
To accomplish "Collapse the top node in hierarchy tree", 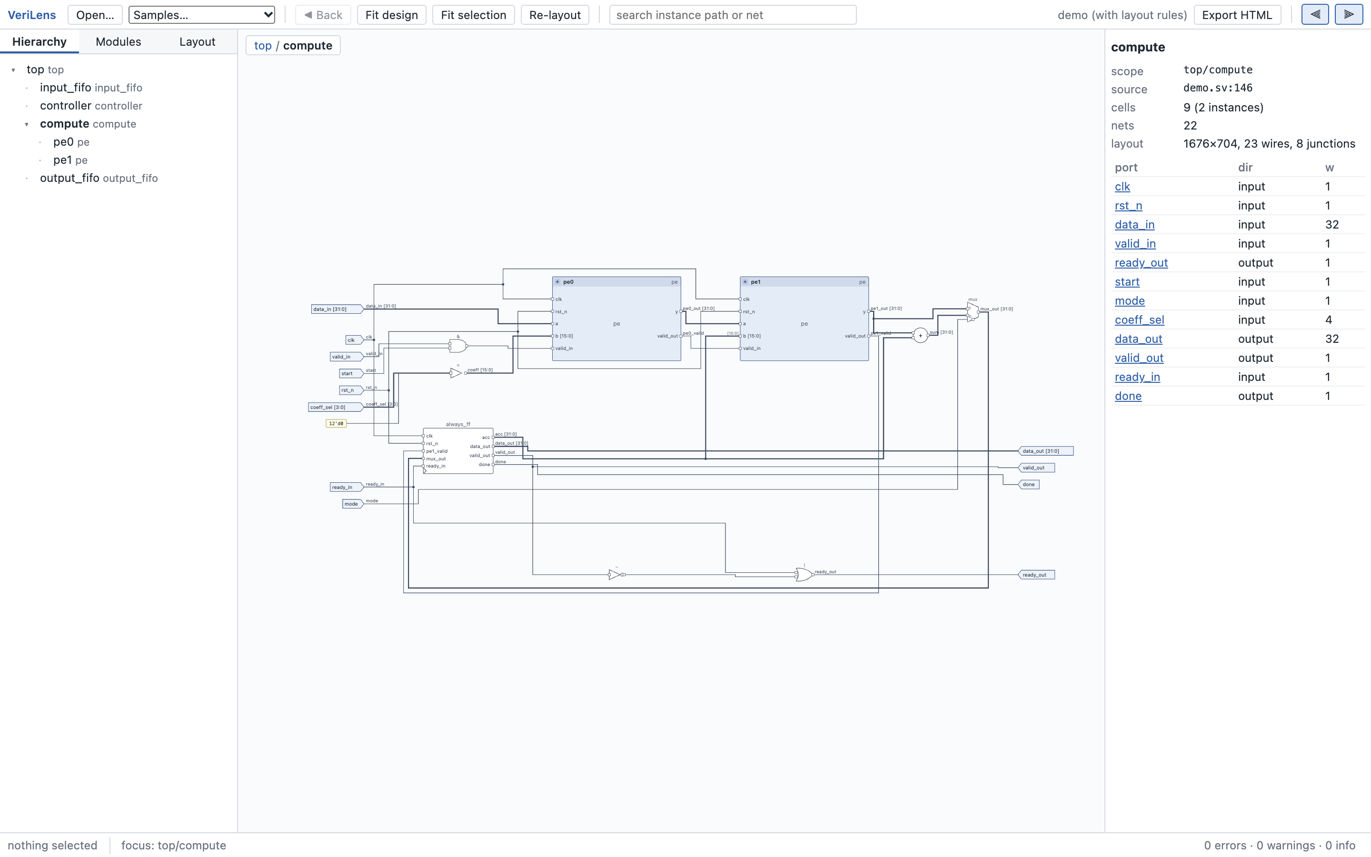I will pyautogui.click(x=13, y=70).
